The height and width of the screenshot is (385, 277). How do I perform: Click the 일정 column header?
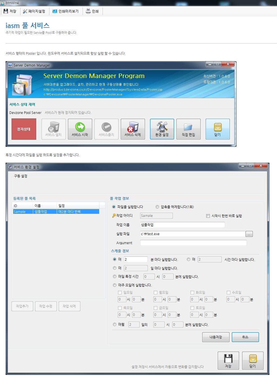point(78,206)
